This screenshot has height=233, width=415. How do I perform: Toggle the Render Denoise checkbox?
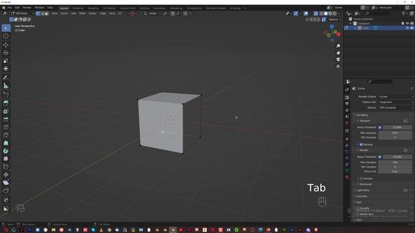(361, 179)
